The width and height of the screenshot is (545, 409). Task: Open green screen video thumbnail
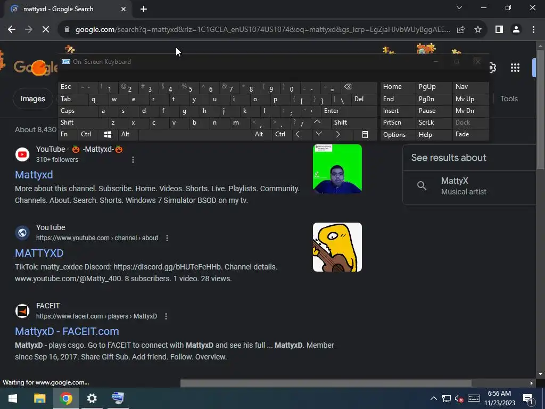pos(337,169)
